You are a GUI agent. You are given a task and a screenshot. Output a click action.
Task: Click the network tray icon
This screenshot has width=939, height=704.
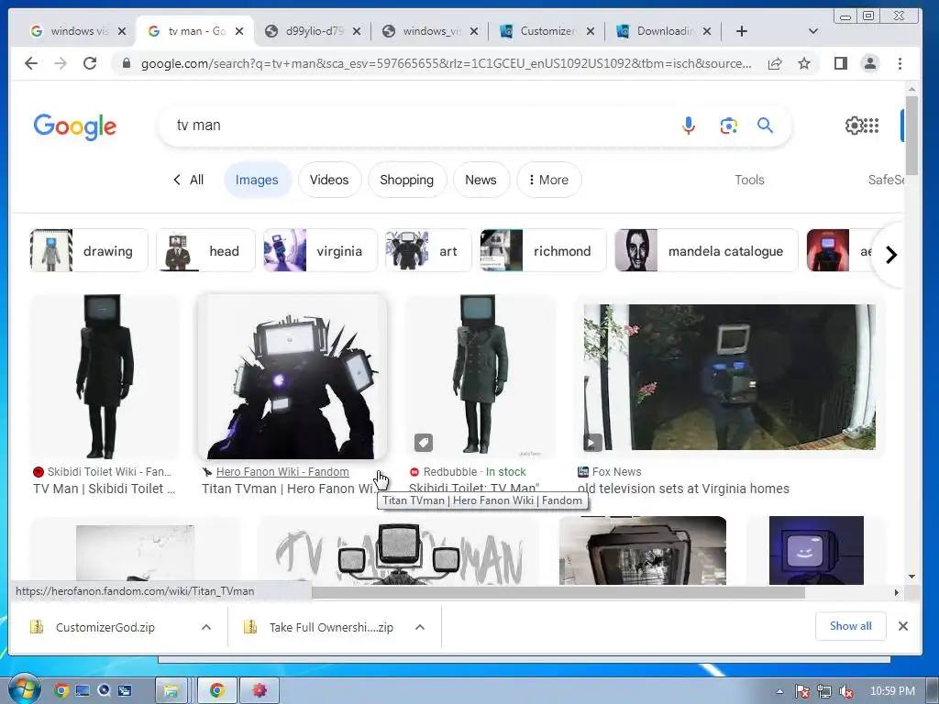tap(824, 691)
